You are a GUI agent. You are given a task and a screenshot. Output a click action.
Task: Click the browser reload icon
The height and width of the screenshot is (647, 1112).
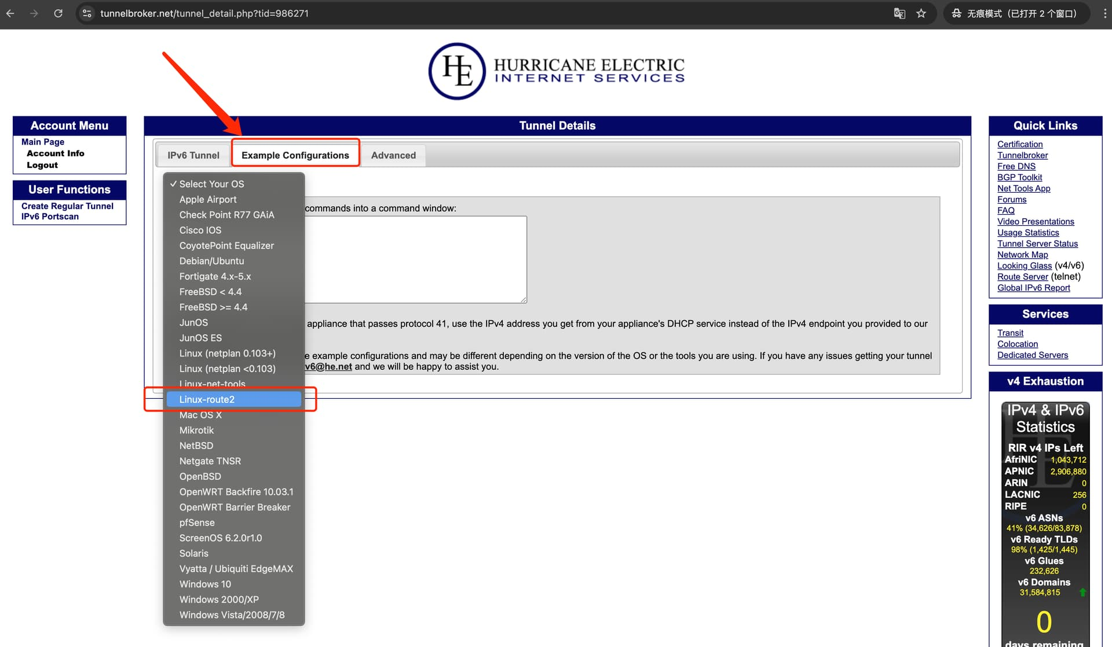tap(58, 13)
